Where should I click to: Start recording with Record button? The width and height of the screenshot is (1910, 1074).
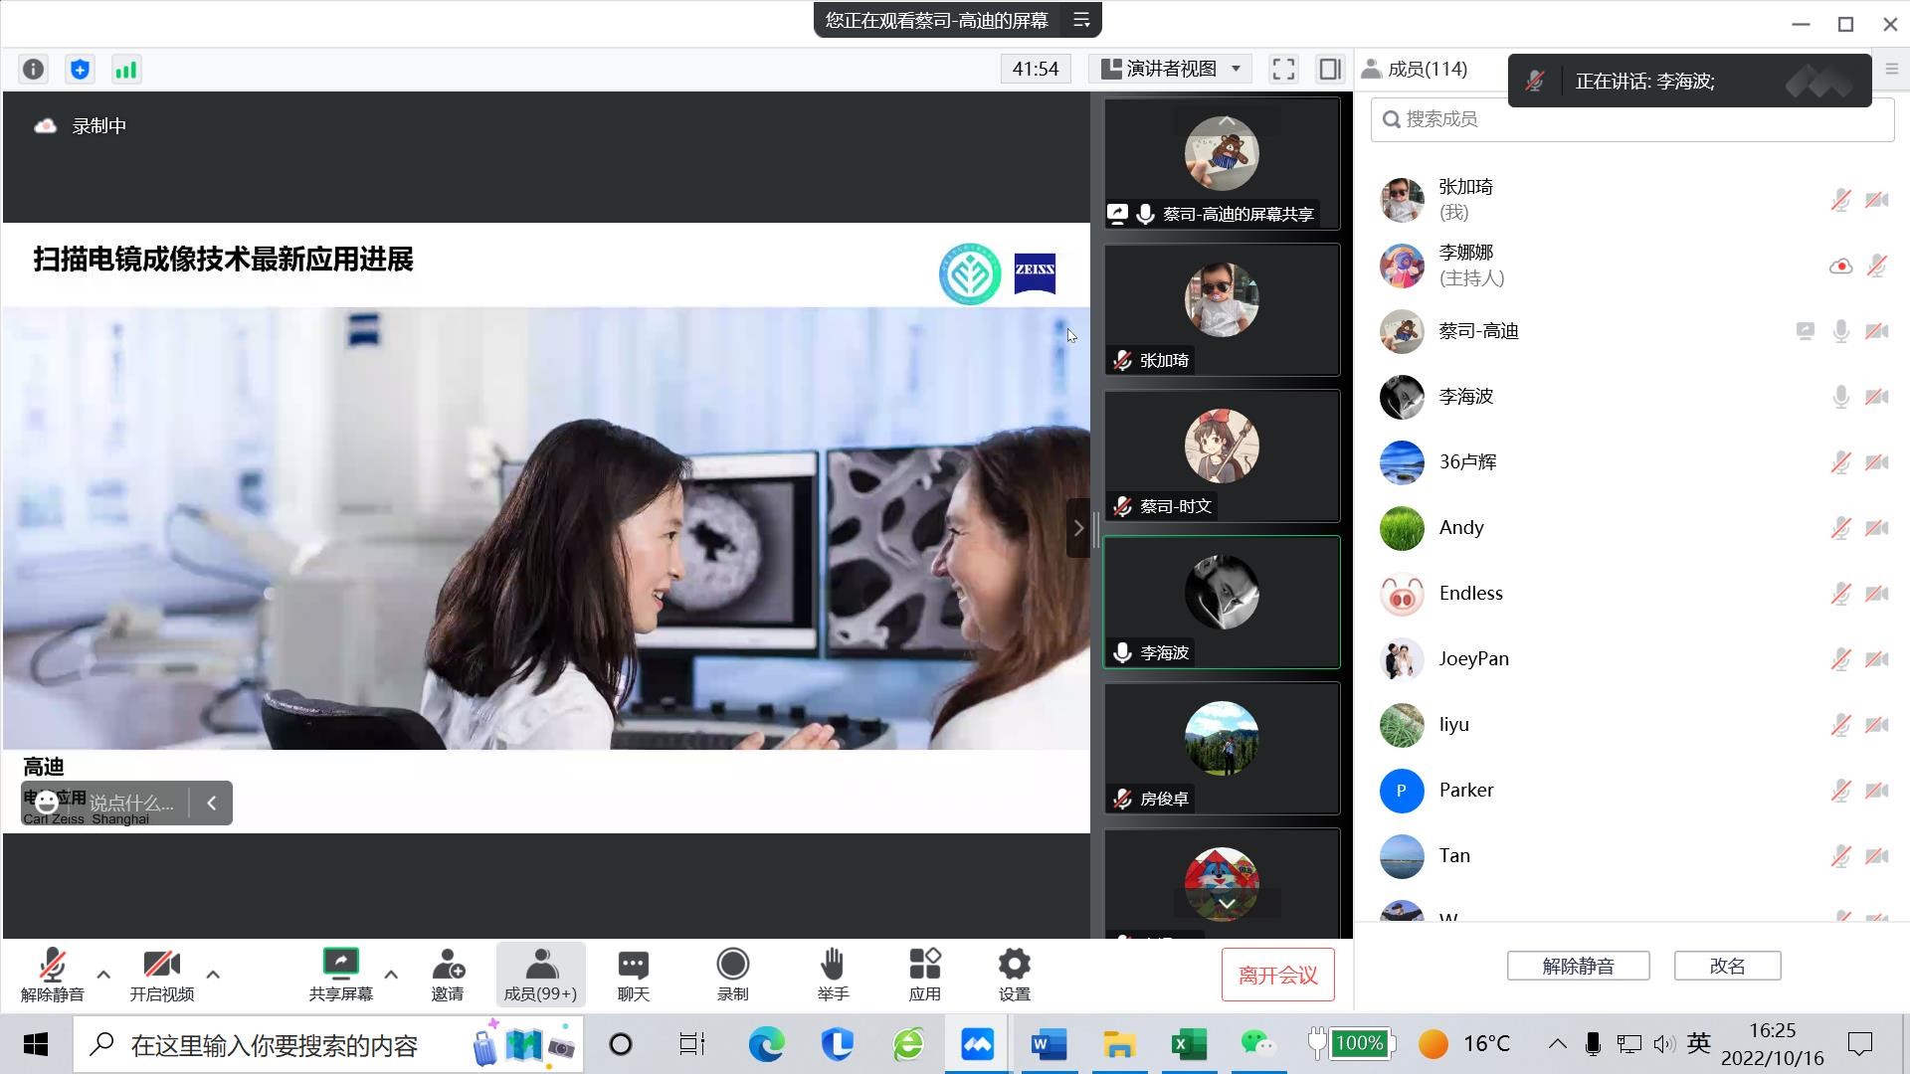tap(732, 975)
